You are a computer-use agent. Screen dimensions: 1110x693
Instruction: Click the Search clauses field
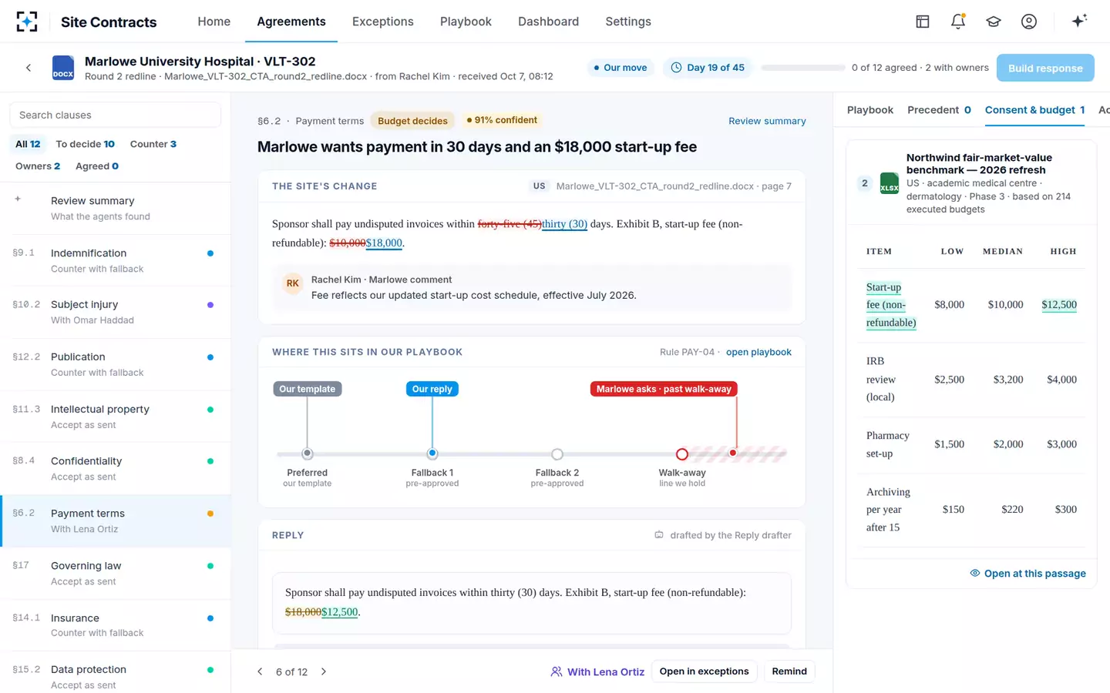(x=116, y=115)
